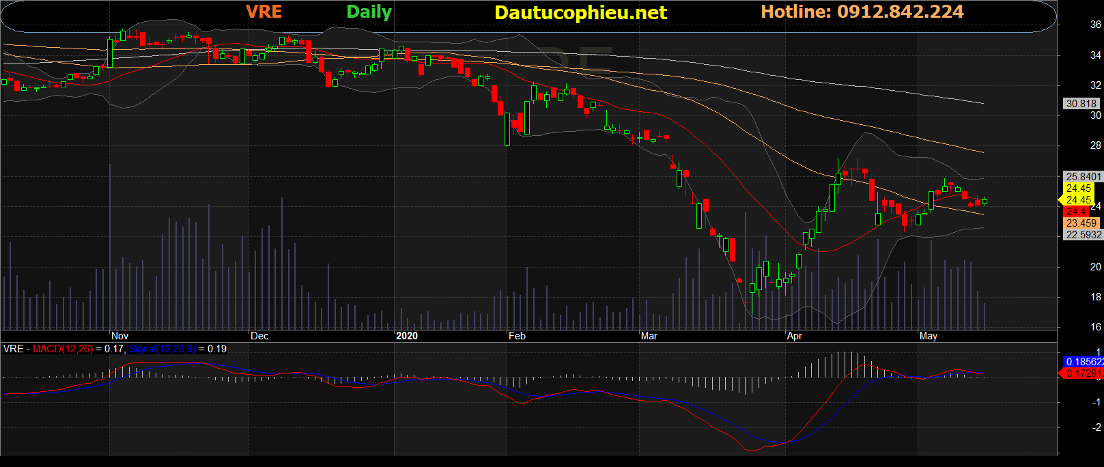Click the Signal(12,26,9) indicator label
Screen dimensions: 1104x467
[162, 349]
